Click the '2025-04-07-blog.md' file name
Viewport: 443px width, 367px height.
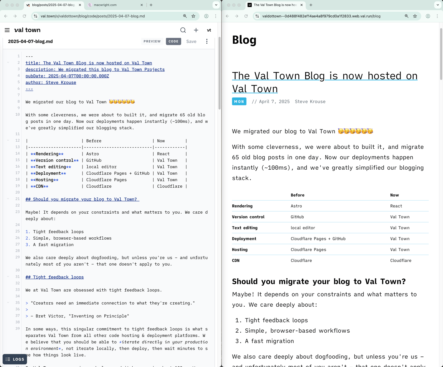30,41
